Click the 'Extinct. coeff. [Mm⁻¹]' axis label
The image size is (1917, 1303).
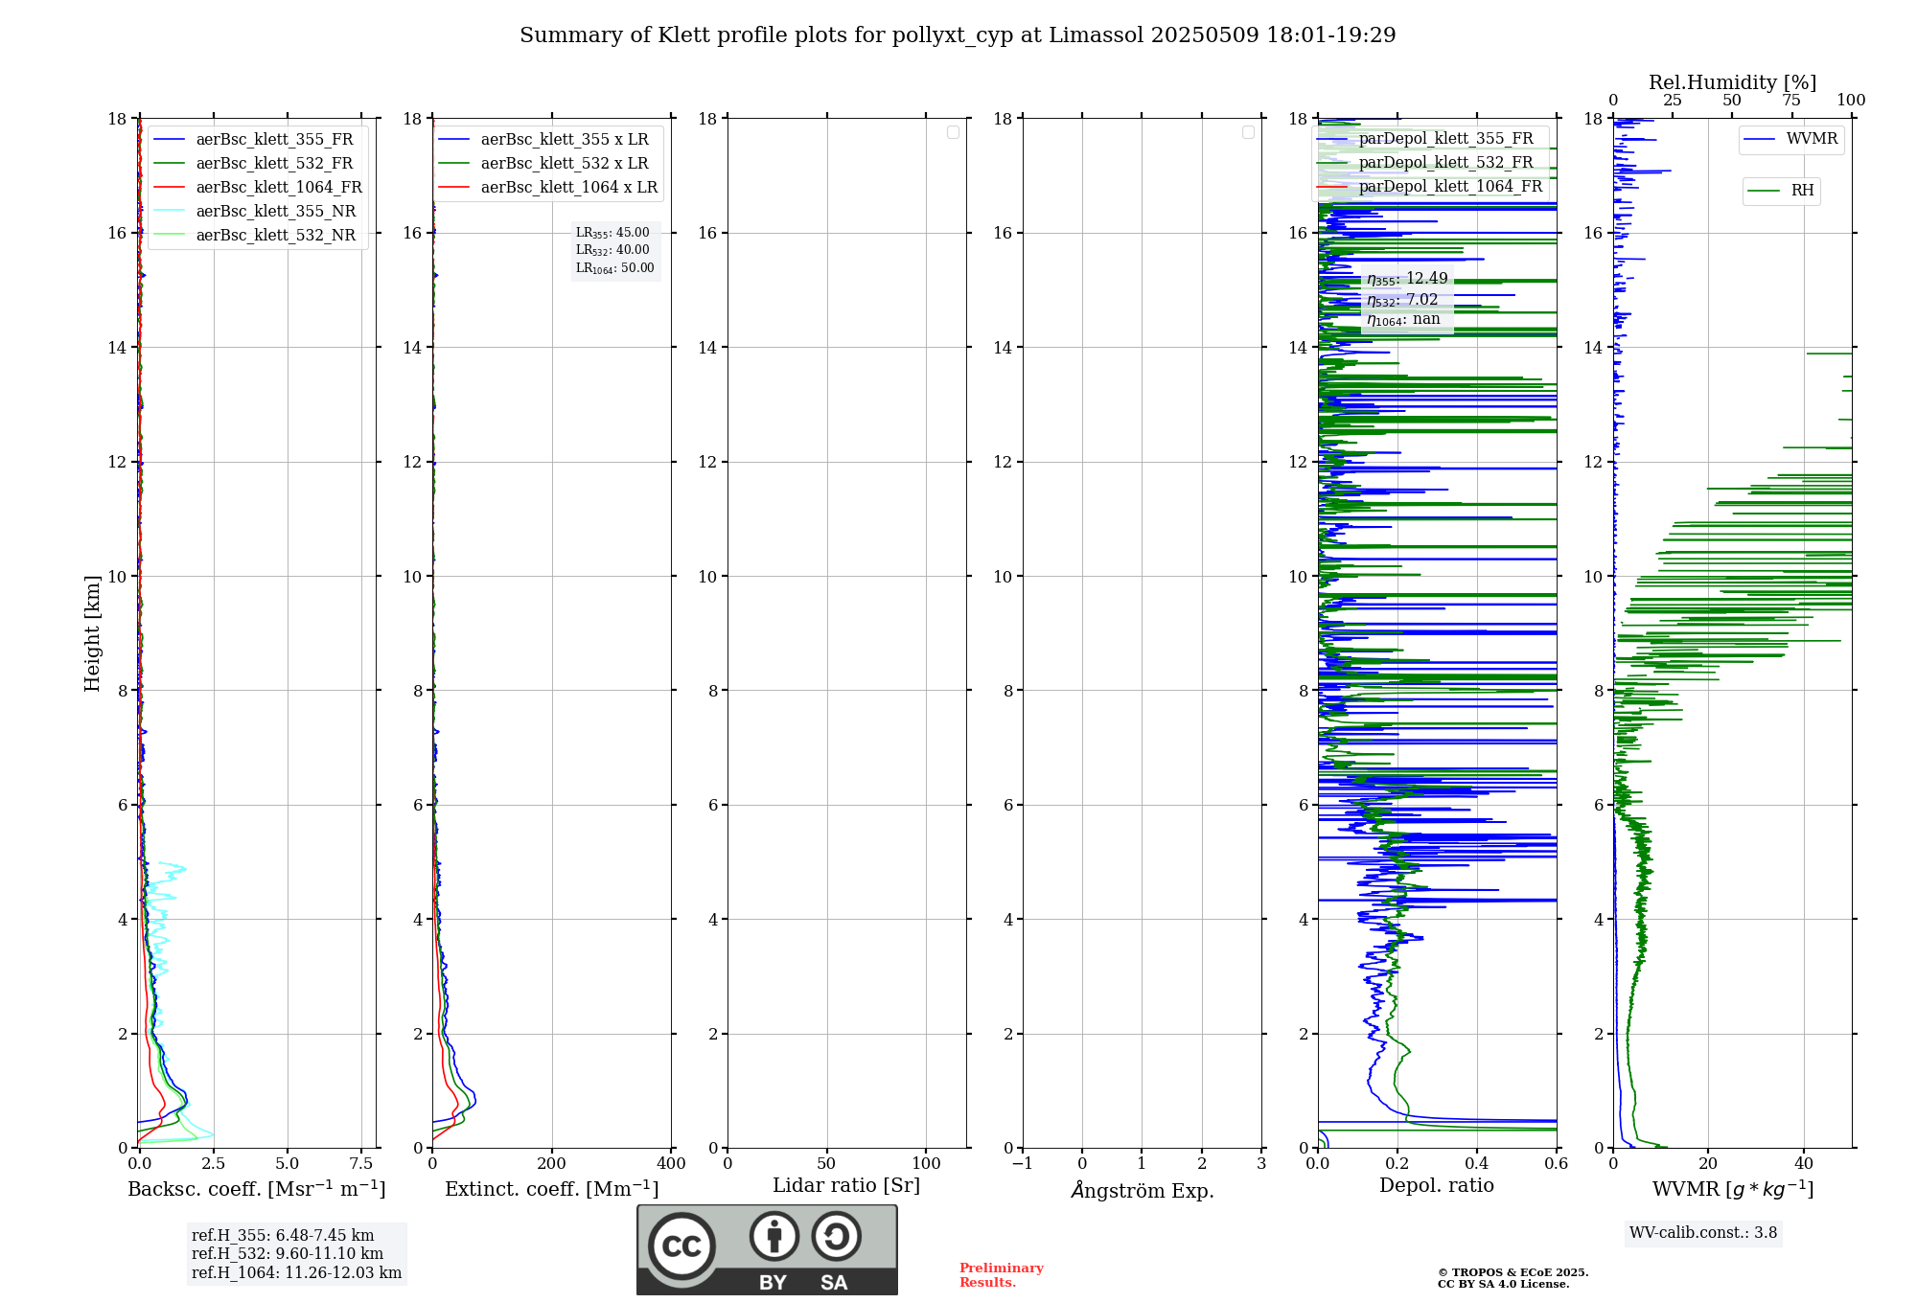click(552, 1189)
